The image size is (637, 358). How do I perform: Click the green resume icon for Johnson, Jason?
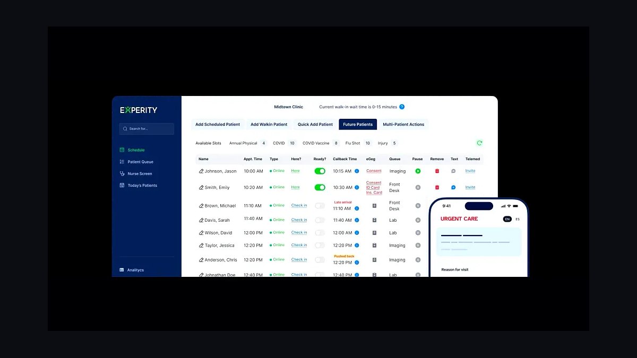(x=418, y=171)
